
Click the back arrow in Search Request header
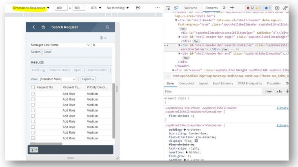point(33,27)
